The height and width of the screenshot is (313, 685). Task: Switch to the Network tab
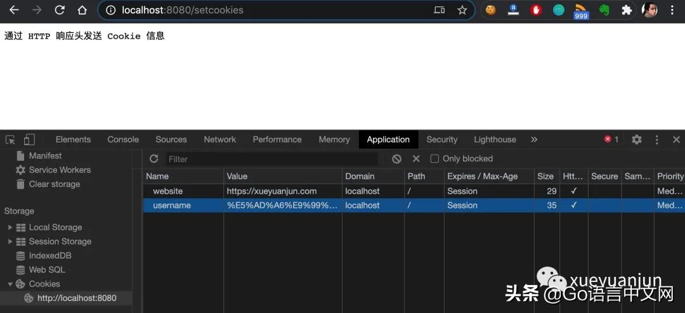point(219,139)
